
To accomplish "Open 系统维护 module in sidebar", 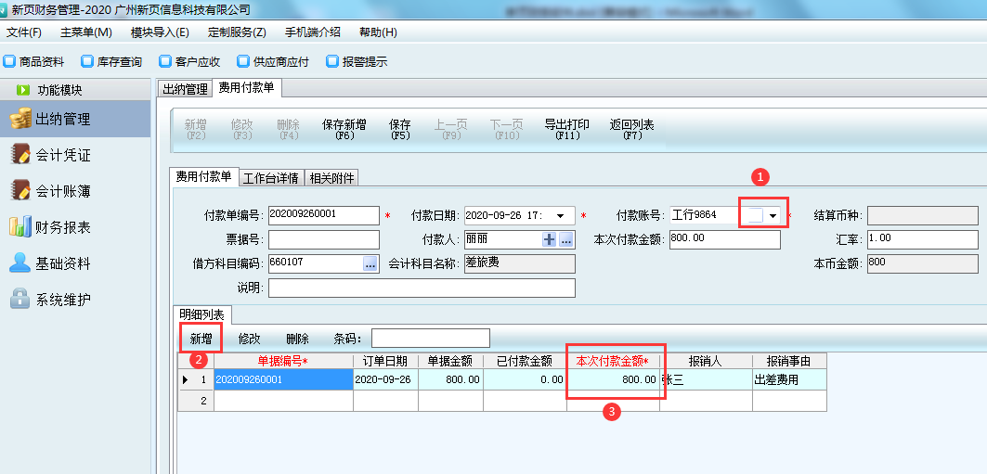I will pyautogui.click(x=63, y=300).
